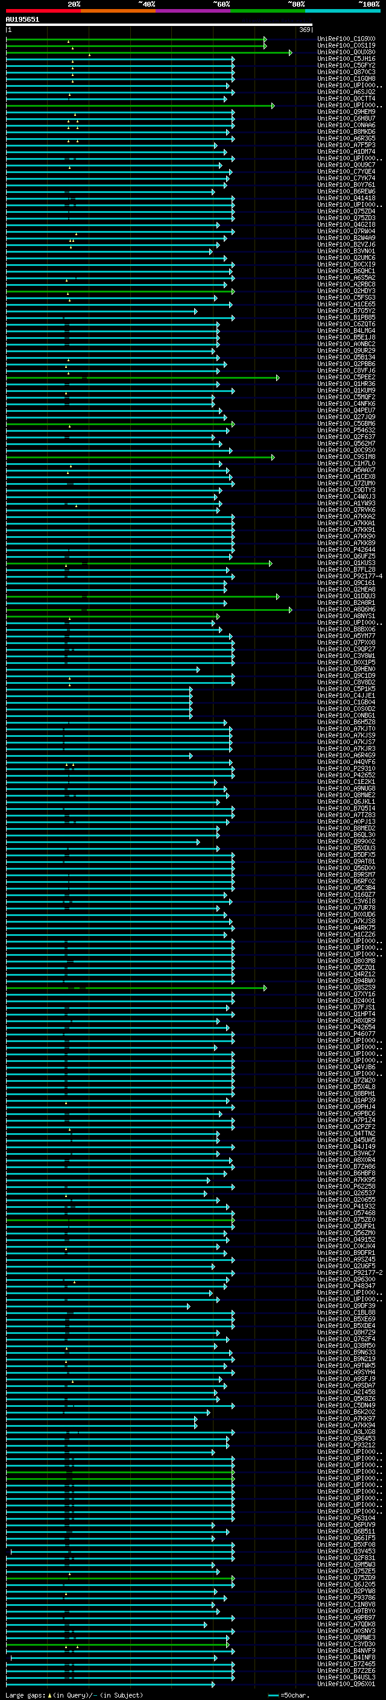The height and width of the screenshot is (1700, 386).
Task: Click the UniRef100_A8Q6H6 entry
Action: pos(346,609)
